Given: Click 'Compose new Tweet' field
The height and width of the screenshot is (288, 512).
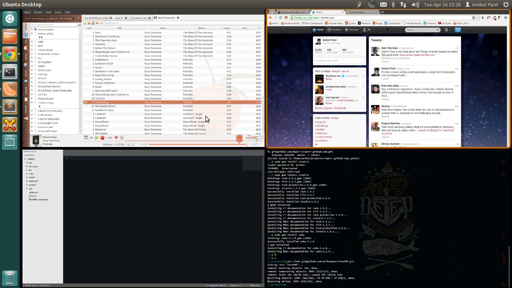Looking at the screenshot, I should click(x=340, y=60).
